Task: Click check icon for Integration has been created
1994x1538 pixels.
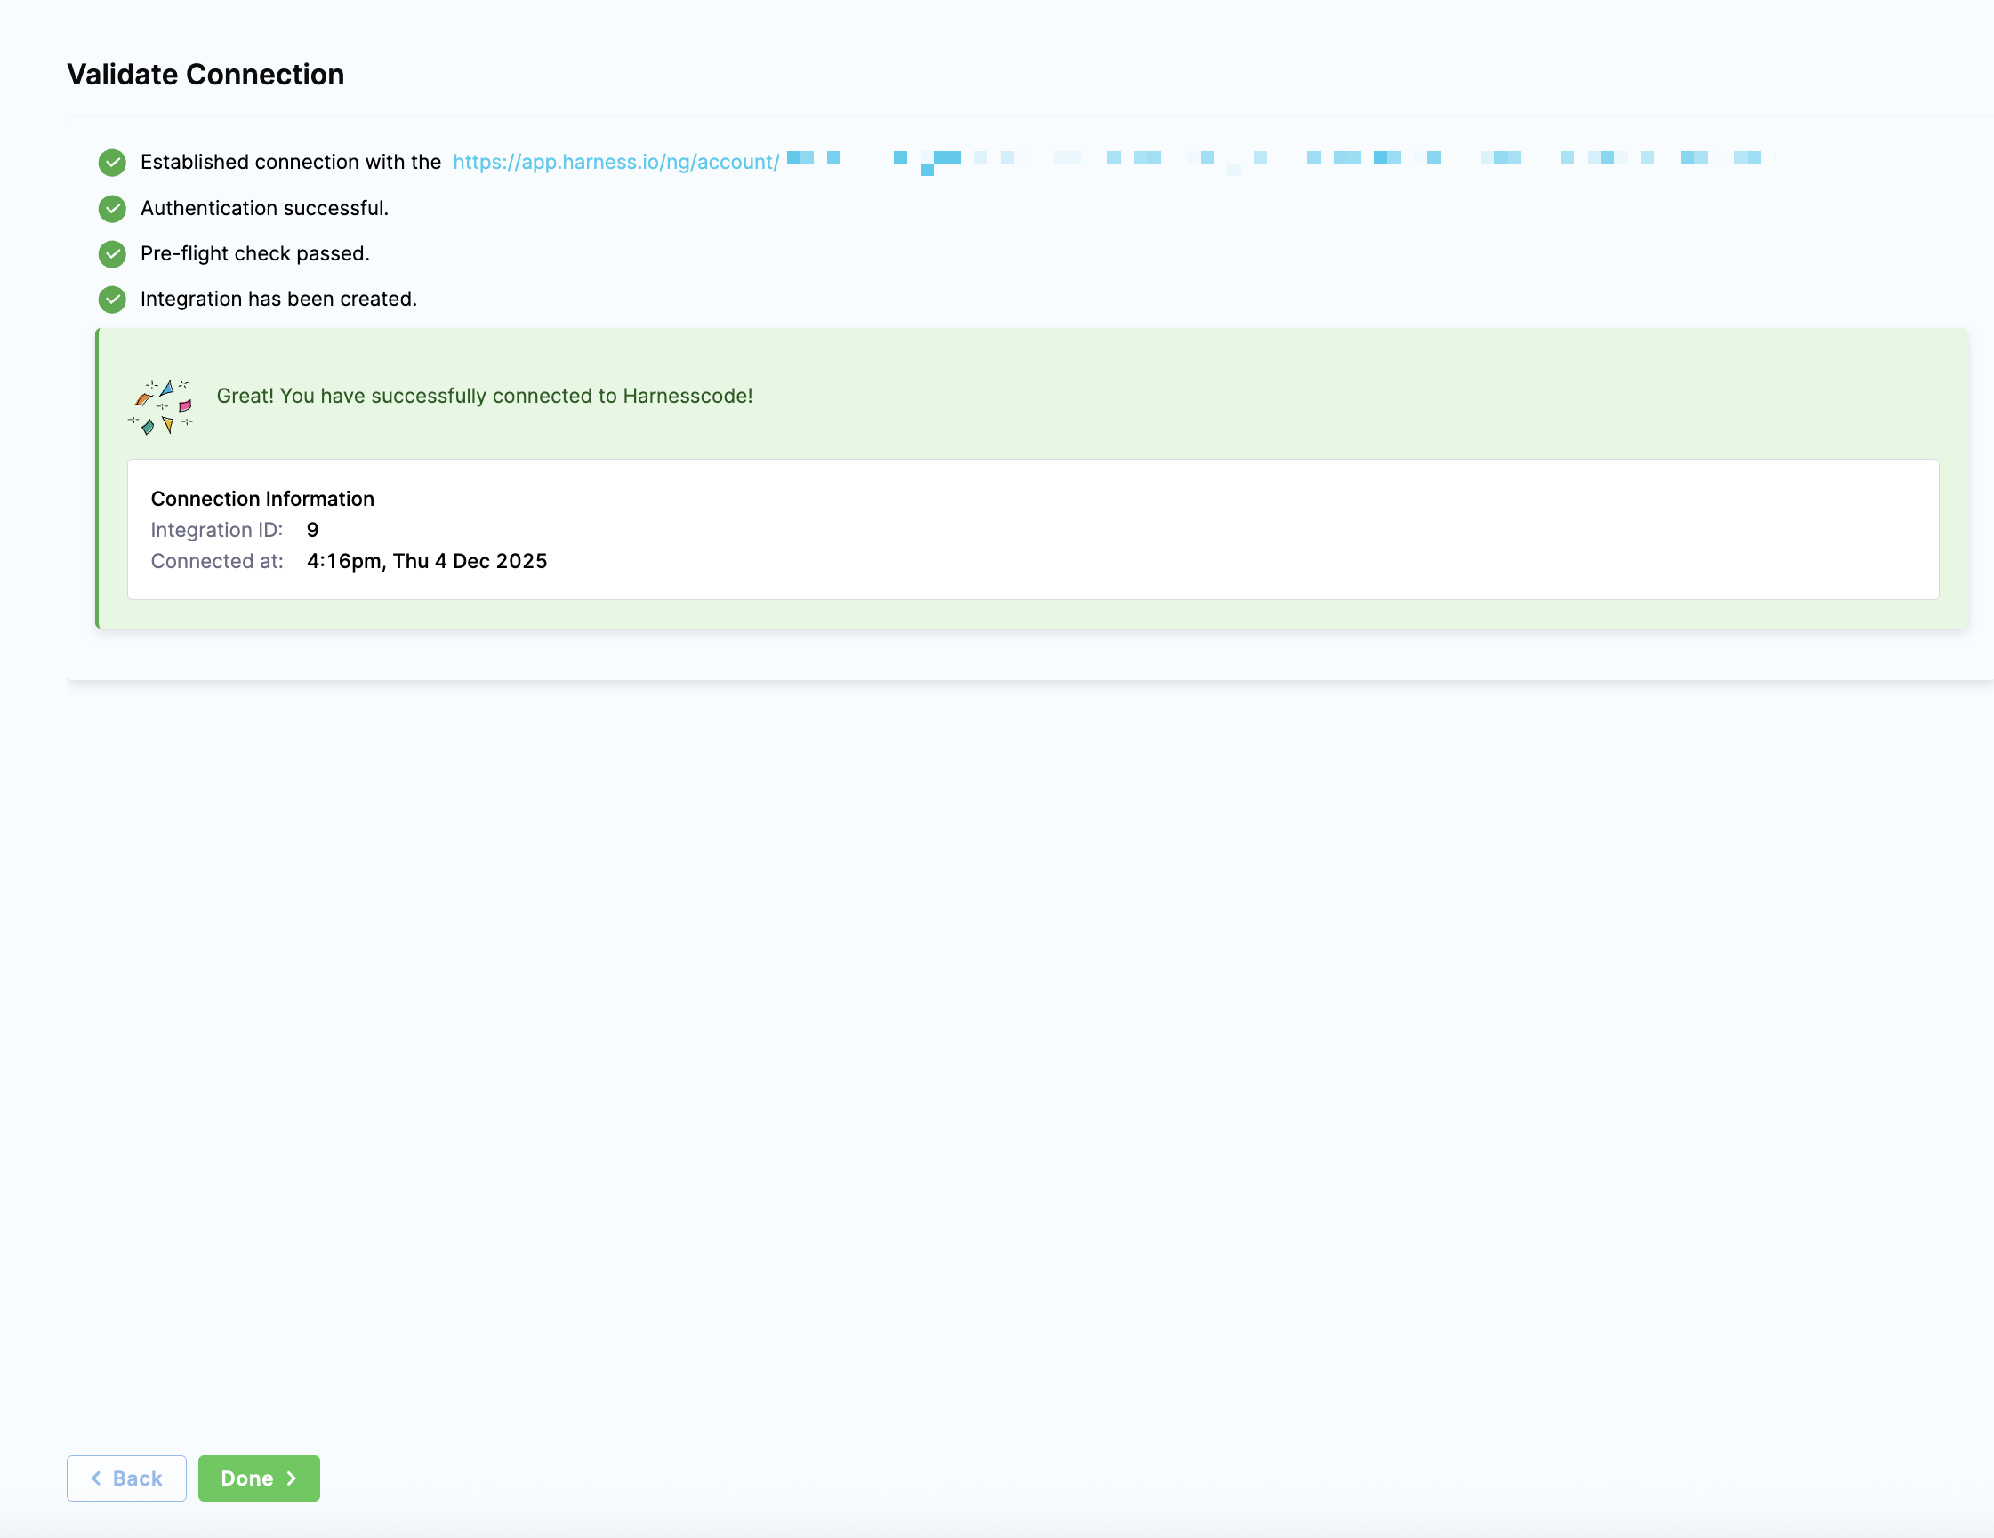Action: [112, 300]
